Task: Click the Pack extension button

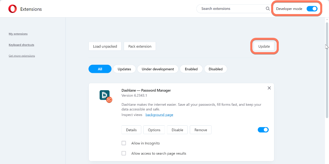Action: (140, 46)
